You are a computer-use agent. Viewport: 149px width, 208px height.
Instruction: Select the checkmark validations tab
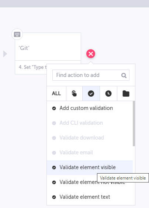[x=91, y=93]
